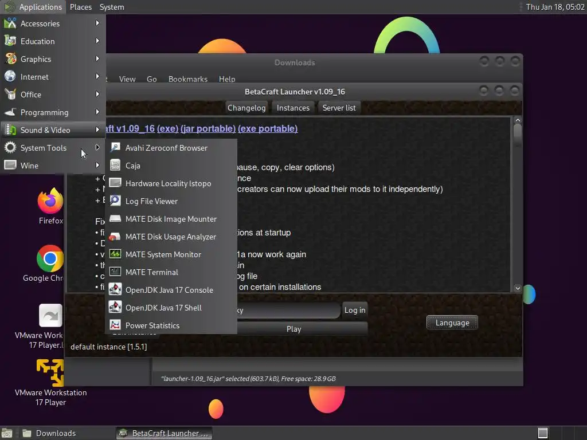Launch MATE System Monitor icon
This screenshot has height=440, width=587.
pyautogui.click(x=115, y=254)
